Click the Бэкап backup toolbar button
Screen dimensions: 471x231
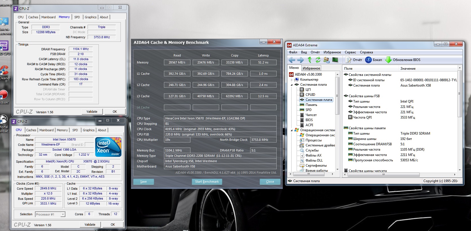click(x=374, y=60)
